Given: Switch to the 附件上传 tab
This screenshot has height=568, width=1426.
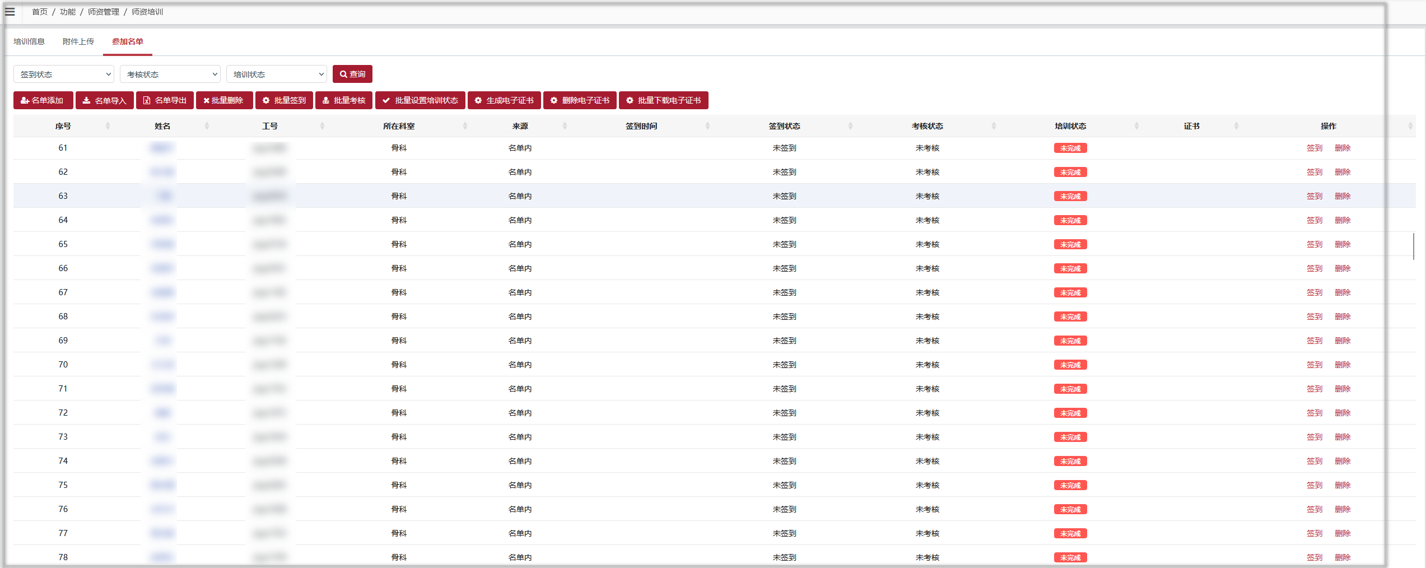Looking at the screenshot, I should click(x=78, y=41).
